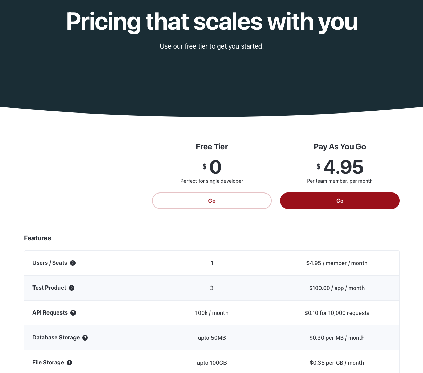This screenshot has height=373, width=423.
Task: Click the question mark beside API Requests
Action: (73, 313)
